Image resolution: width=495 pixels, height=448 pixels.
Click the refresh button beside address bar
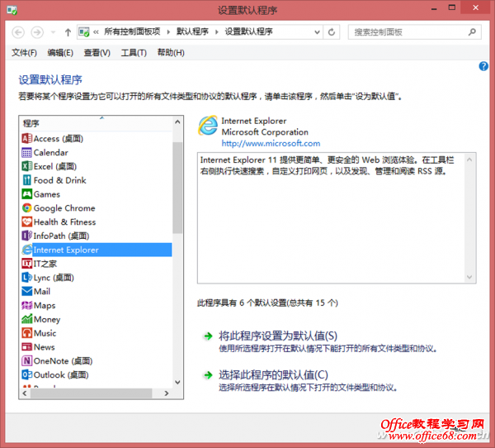tap(332, 32)
